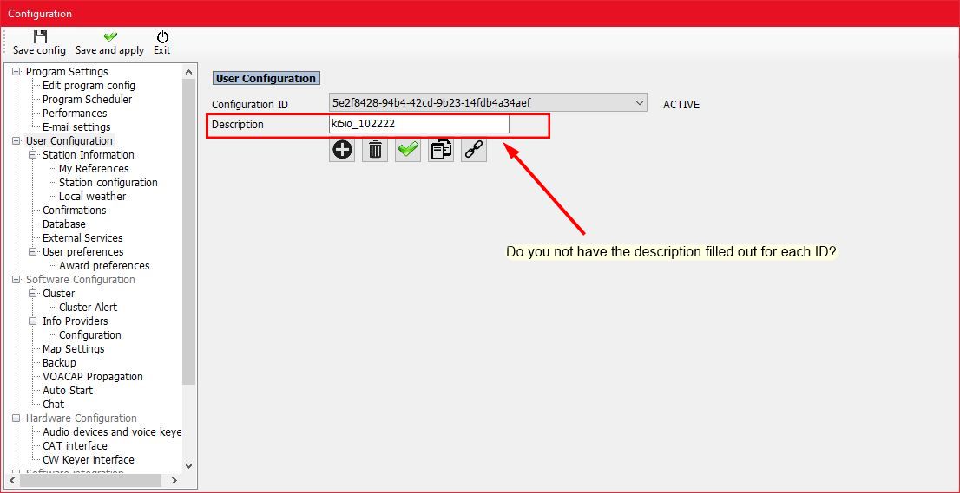Set configuration active with green check button
960x493 pixels.
tap(408, 150)
